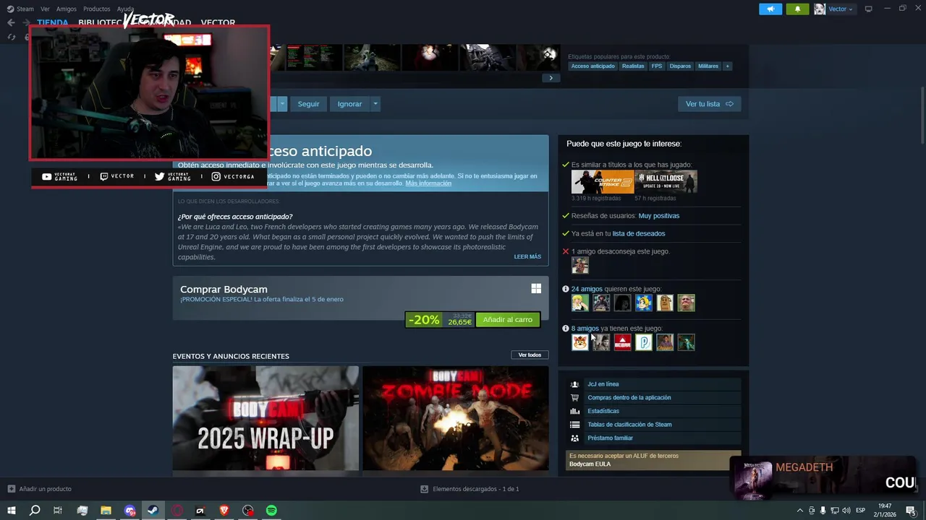926x520 pixels.
Task: Click the Seguir button
Action: point(308,104)
